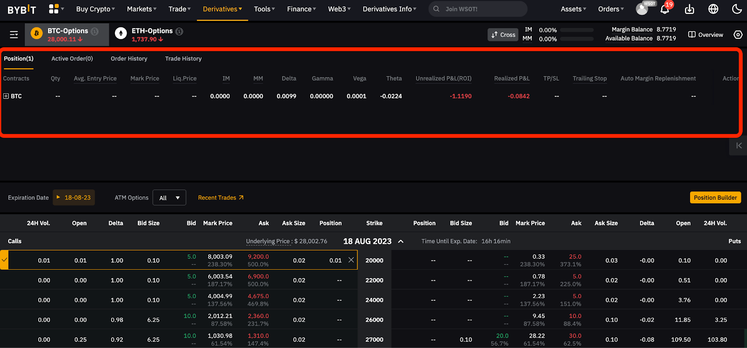Open the Recent Trades link

[221, 198]
